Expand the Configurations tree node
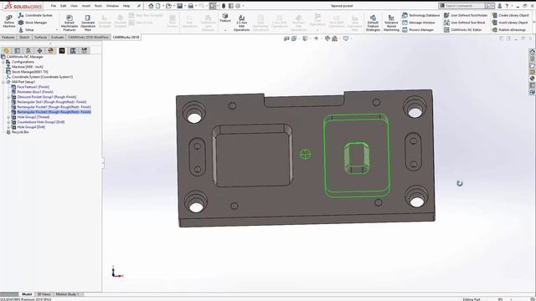536x301 pixels. 3,62
